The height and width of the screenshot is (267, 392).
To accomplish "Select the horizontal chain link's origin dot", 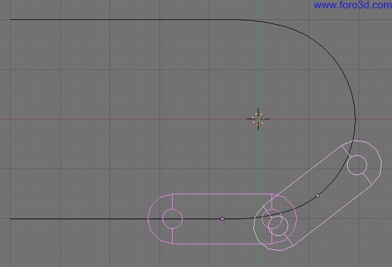I will pos(222,219).
